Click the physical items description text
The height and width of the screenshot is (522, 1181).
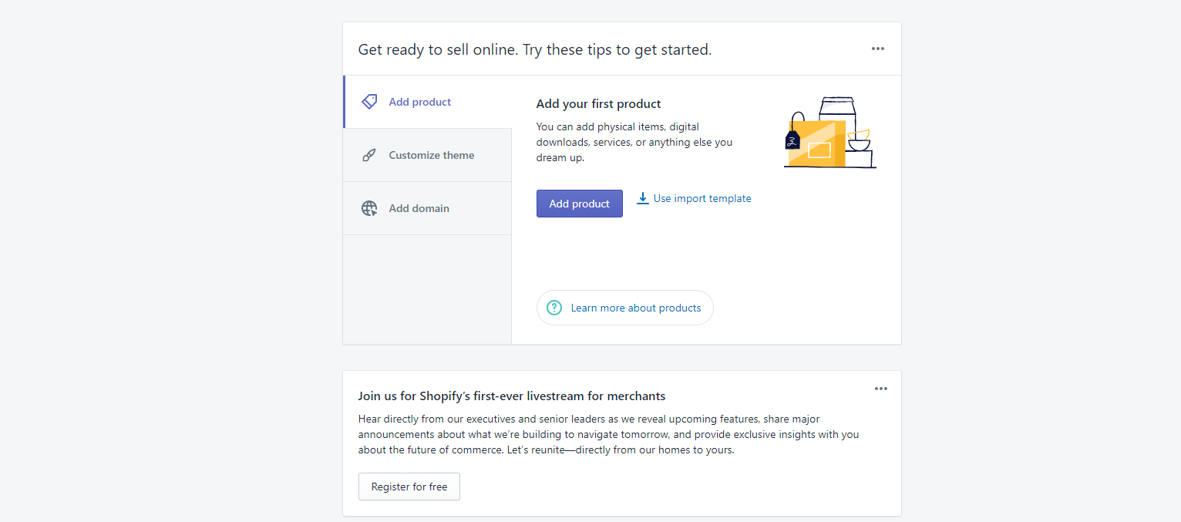634,142
